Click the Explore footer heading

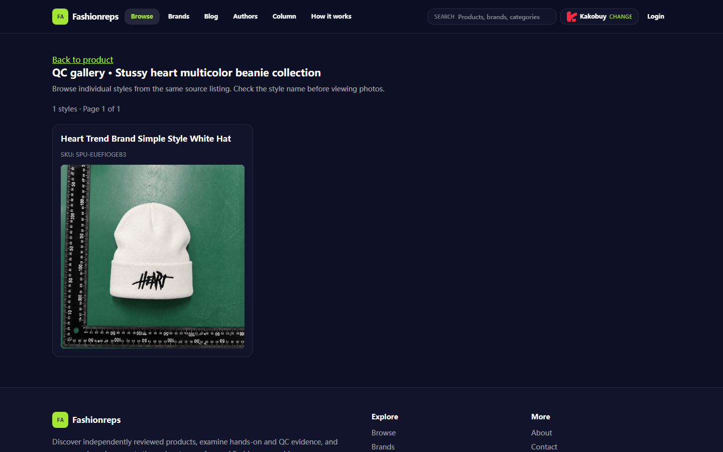(x=385, y=417)
